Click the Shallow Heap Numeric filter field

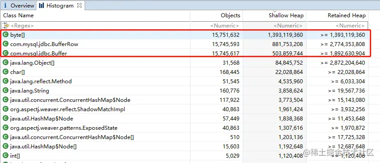click(x=274, y=25)
